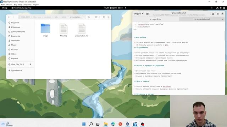This screenshot has height=127, width=227.
Task: Open path options menu next to presentation breadcrumb
Action: coord(84,17)
